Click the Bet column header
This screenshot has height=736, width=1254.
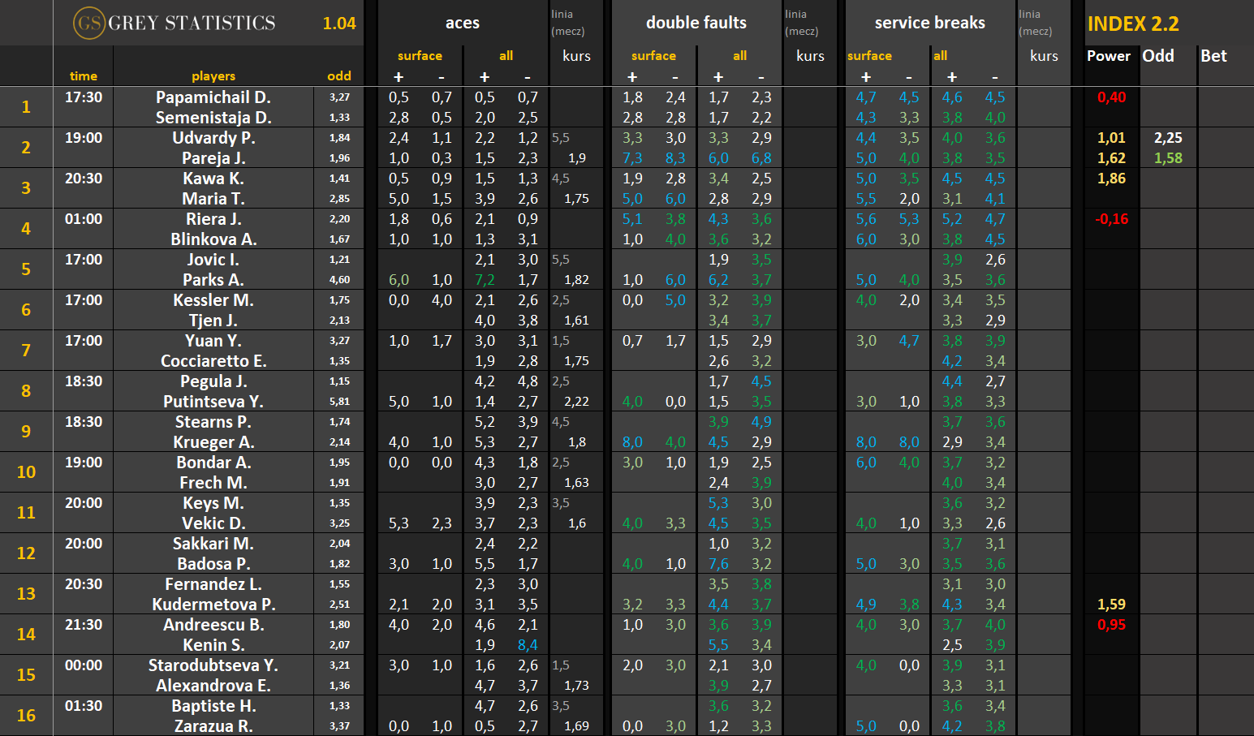pos(1213,56)
